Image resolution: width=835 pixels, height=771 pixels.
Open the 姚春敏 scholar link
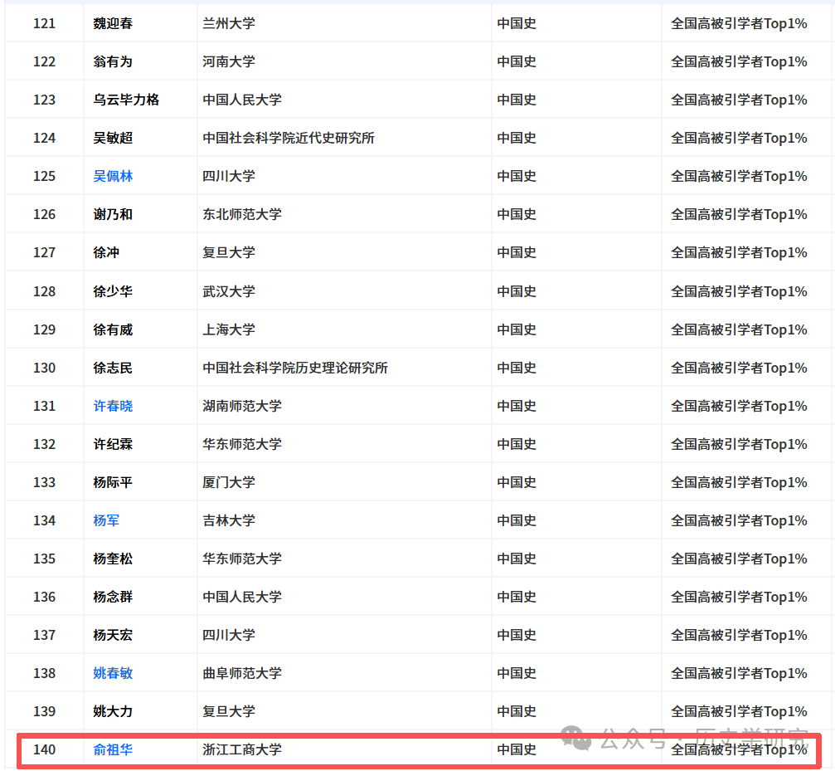[x=113, y=673]
